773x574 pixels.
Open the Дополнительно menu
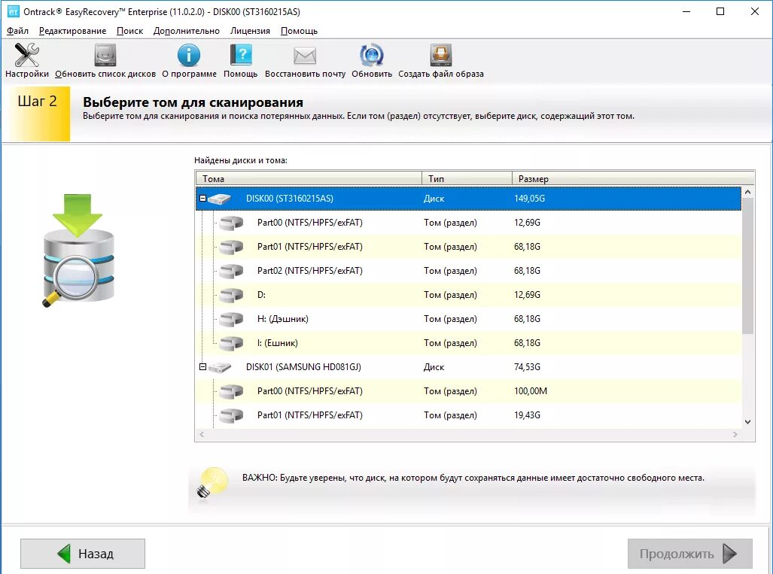point(187,31)
